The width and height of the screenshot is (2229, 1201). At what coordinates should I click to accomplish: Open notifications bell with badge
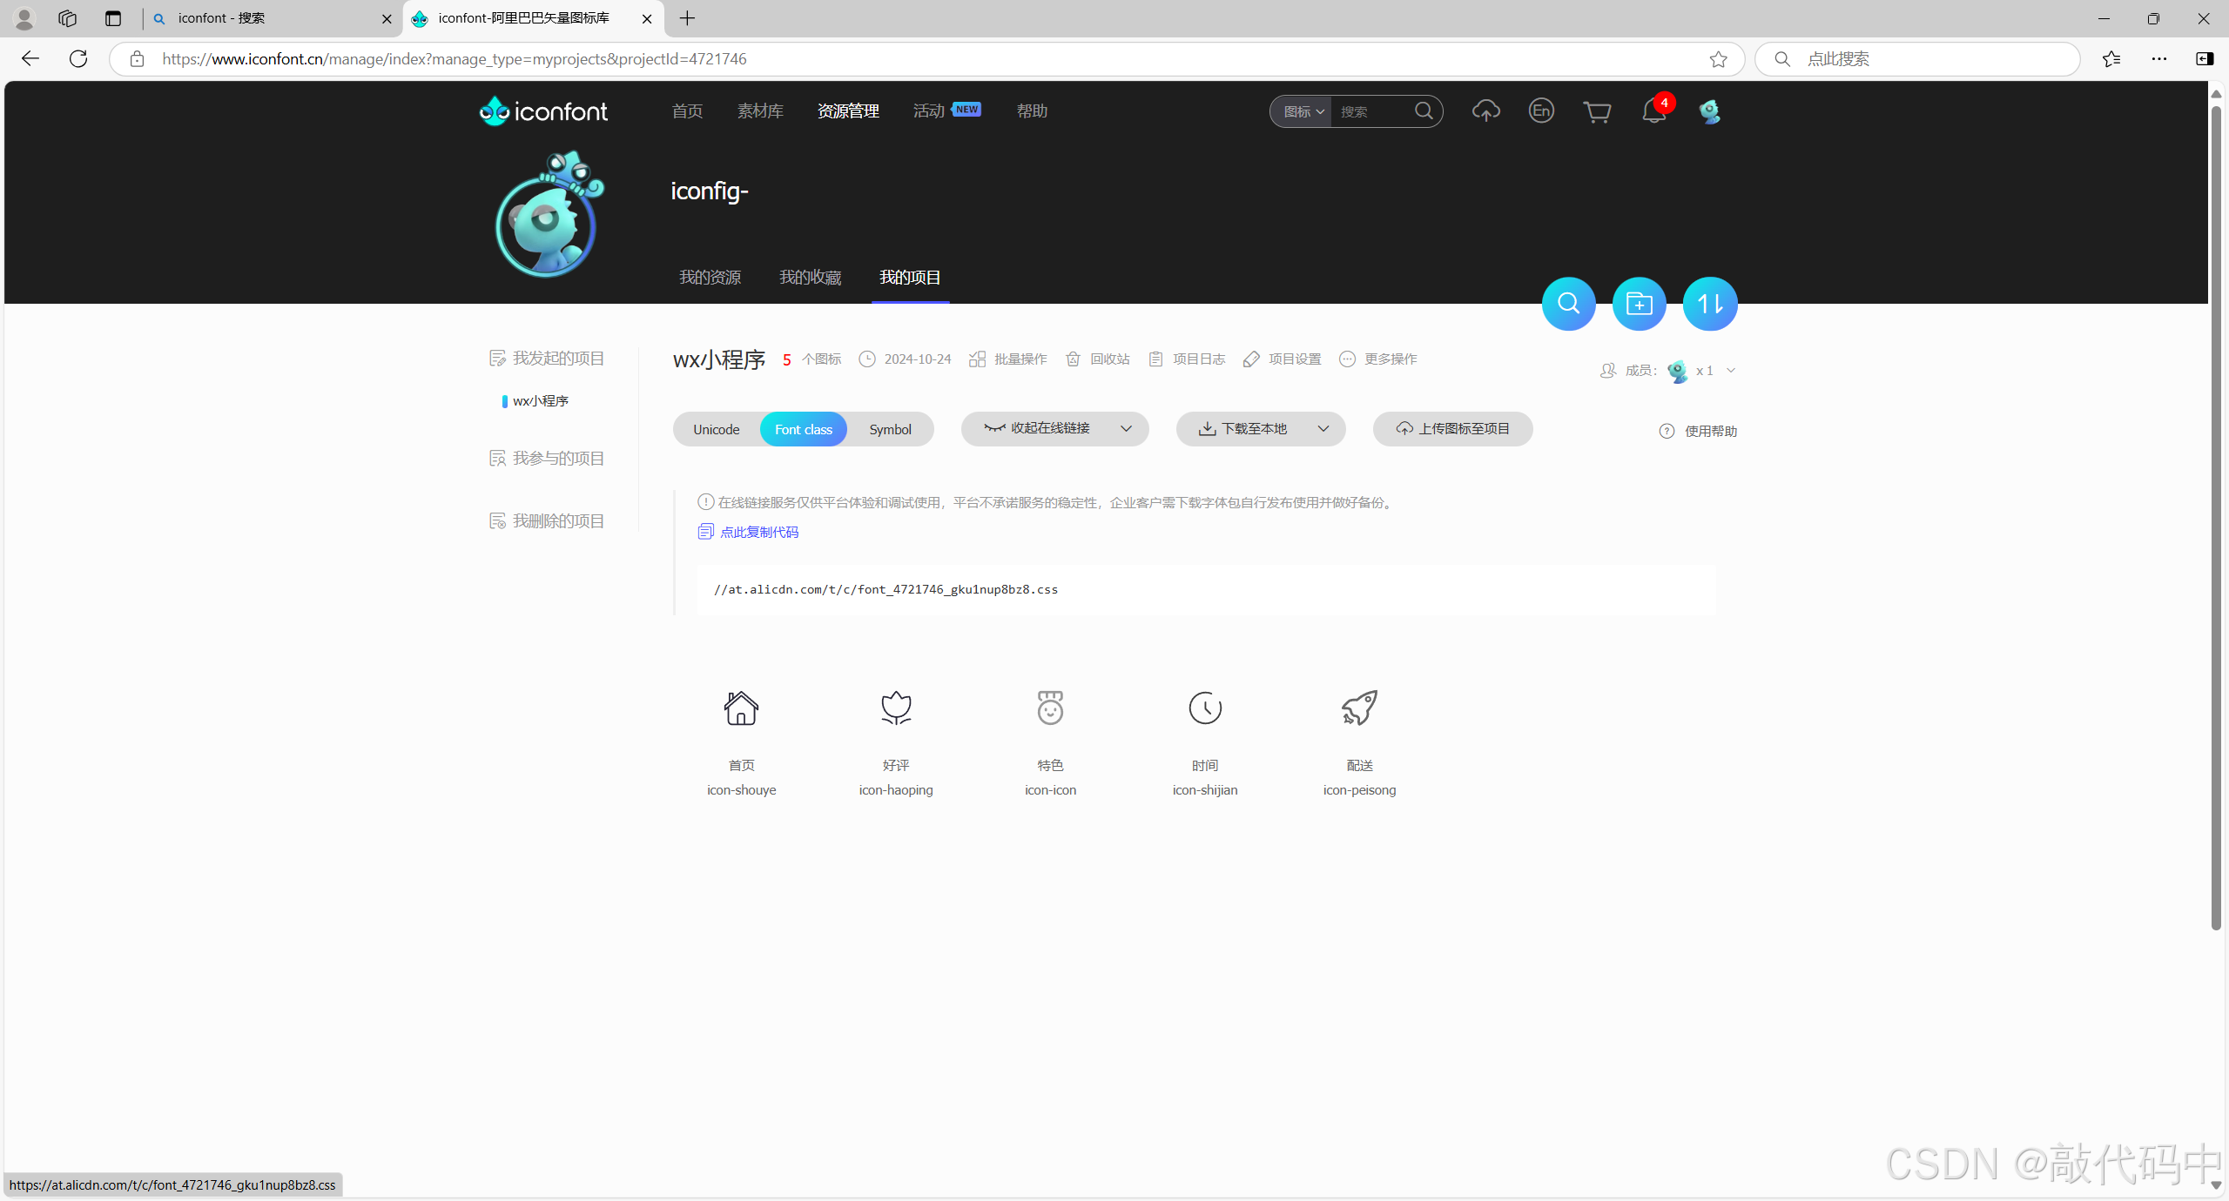(1653, 111)
